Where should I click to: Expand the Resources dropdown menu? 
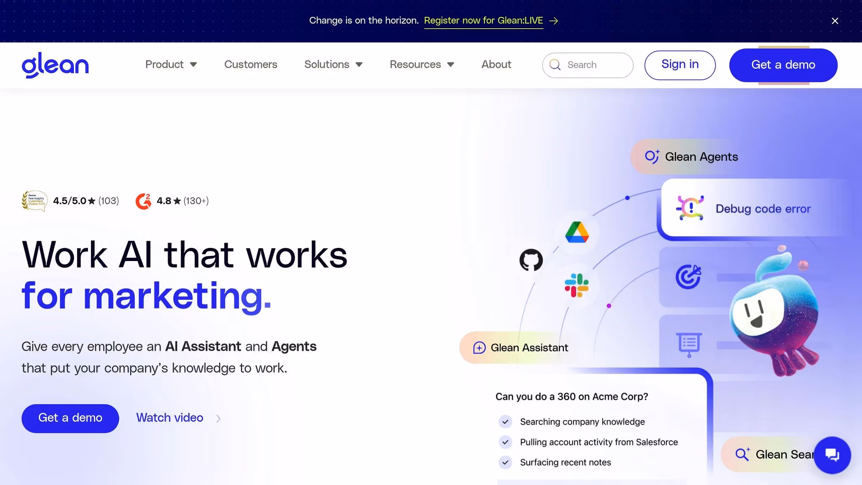pyautogui.click(x=421, y=64)
